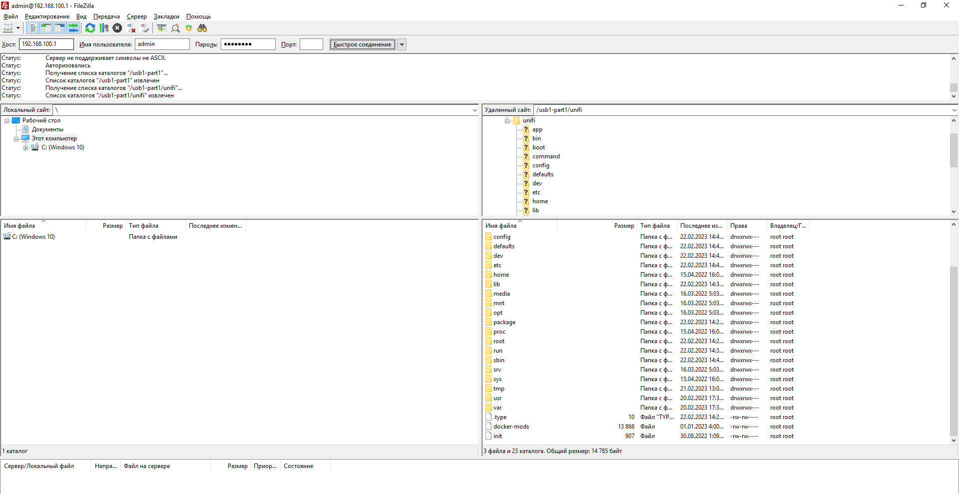Select the .type file in remote list

coord(499,417)
